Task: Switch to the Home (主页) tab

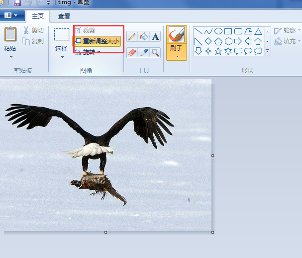Action: coord(38,16)
